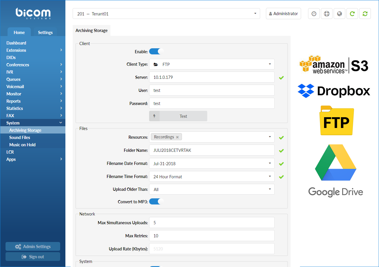Expand the Reports menu

click(x=33, y=101)
